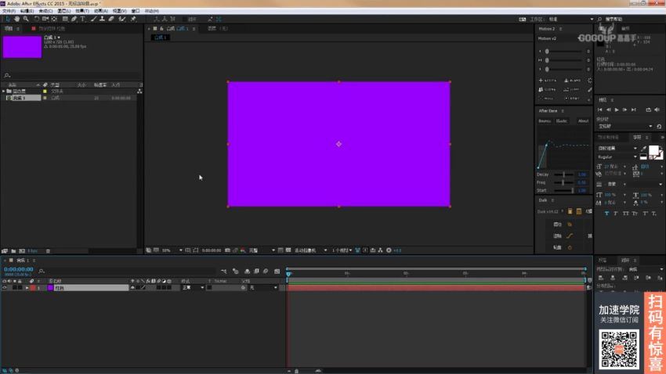This screenshot has height=374, width=666.
Task: Select the Brush tool
Action: [93, 19]
